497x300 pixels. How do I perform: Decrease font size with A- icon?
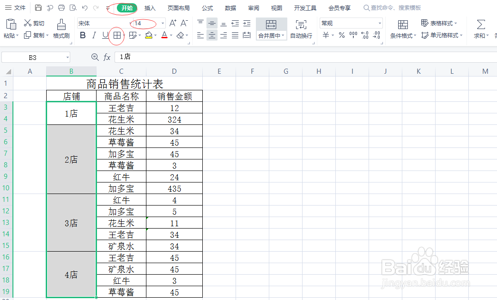[x=184, y=23]
